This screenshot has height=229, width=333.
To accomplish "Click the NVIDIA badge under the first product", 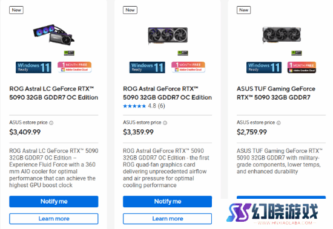I will (x=69, y=53).
